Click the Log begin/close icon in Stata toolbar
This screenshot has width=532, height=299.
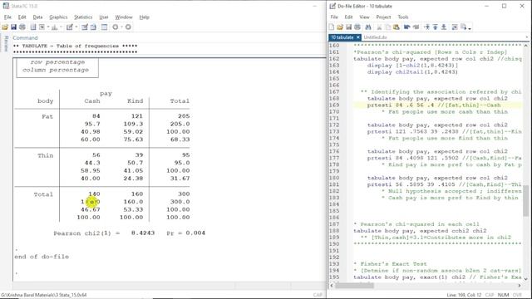click(33, 27)
